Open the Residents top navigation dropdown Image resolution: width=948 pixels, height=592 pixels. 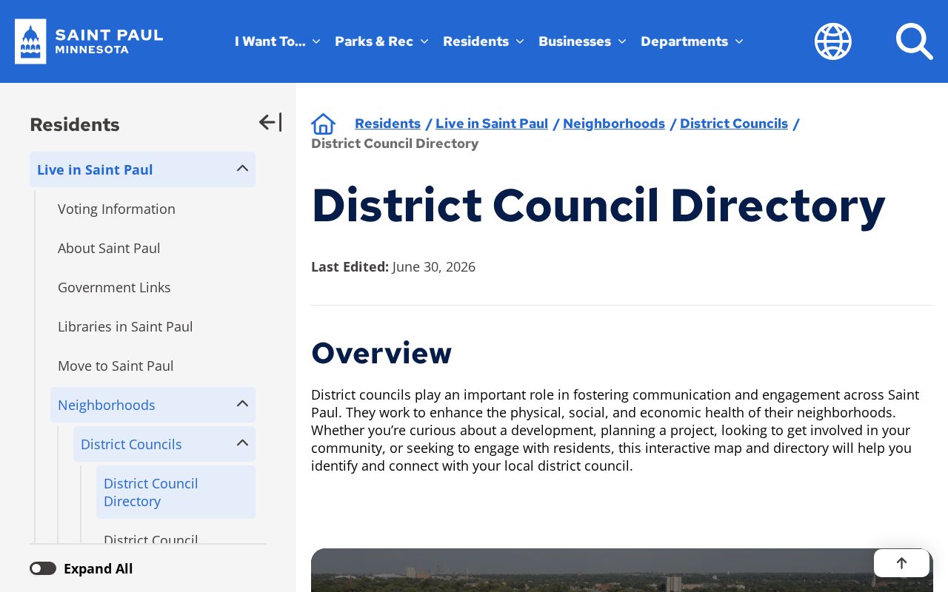point(483,41)
